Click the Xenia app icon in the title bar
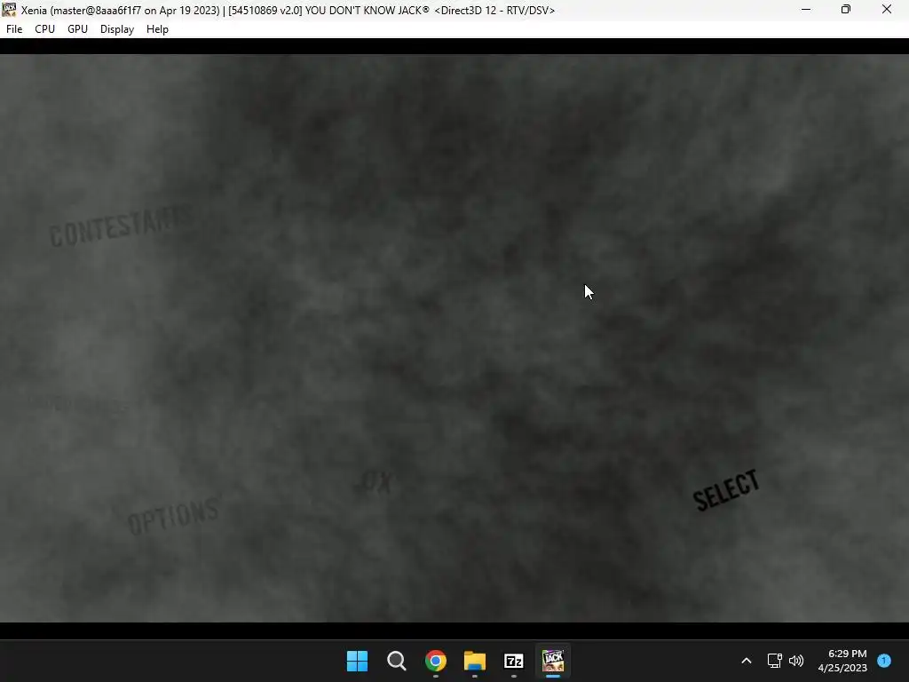Screen dimensions: 909x682 click(9, 10)
